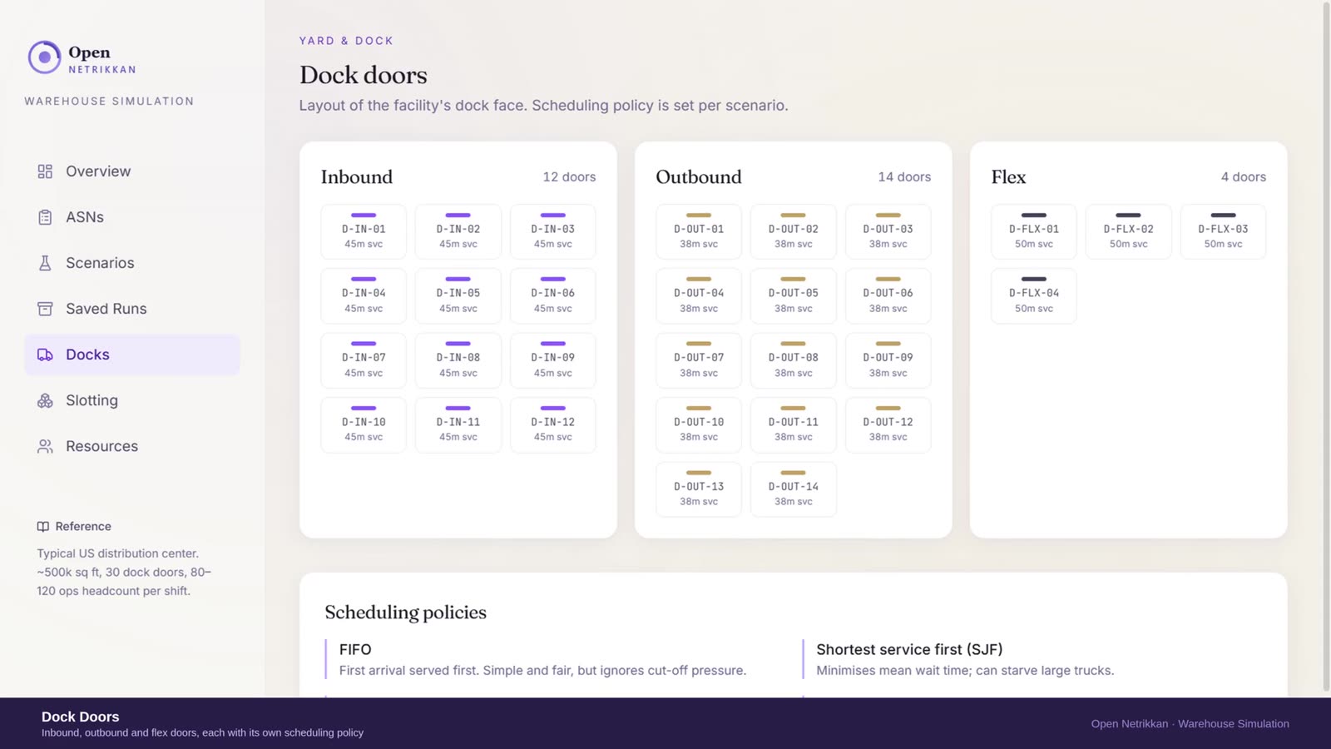1331x749 pixels.
Task: Click the purple bar on D-IN-04
Action: pyautogui.click(x=364, y=279)
